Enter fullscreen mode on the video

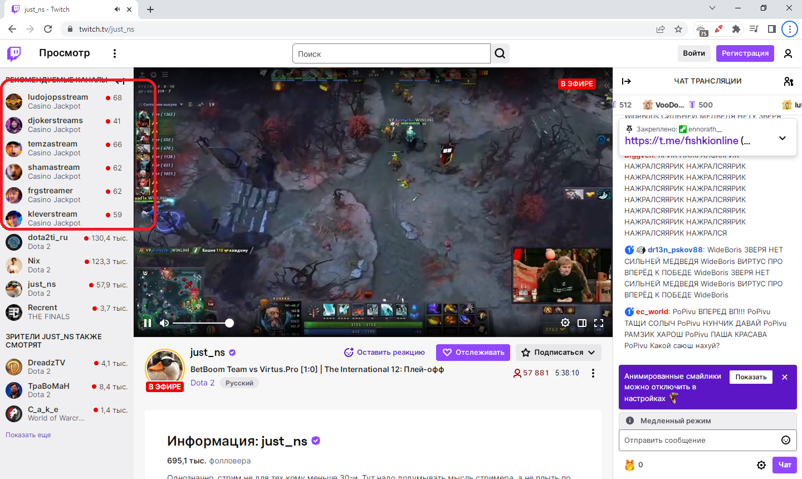click(599, 323)
